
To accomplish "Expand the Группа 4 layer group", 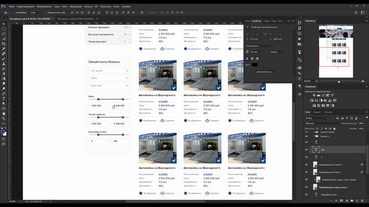I will (x=313, y=136).
